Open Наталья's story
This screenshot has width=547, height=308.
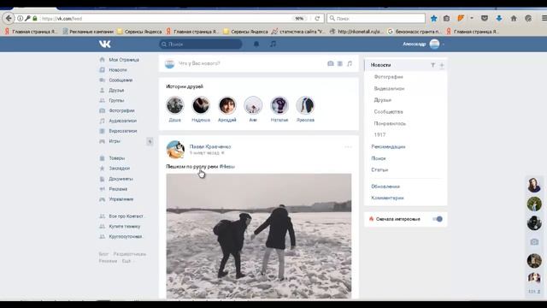(279, 105)
